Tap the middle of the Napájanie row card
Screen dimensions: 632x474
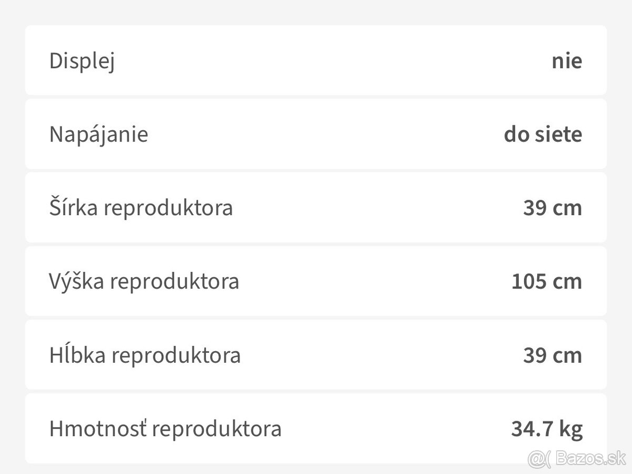pos(316,134)
